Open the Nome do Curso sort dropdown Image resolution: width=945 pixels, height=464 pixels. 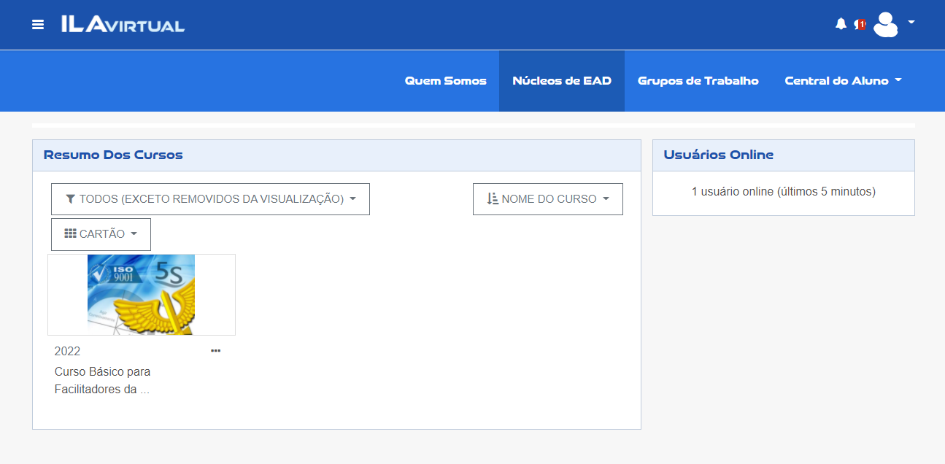point(547,199)
